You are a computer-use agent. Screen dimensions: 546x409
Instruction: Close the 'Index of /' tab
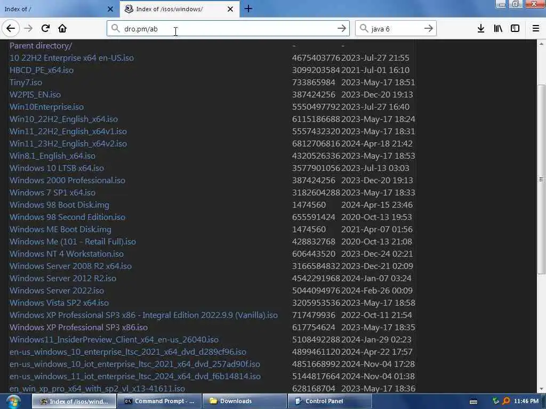coord(110,9)
